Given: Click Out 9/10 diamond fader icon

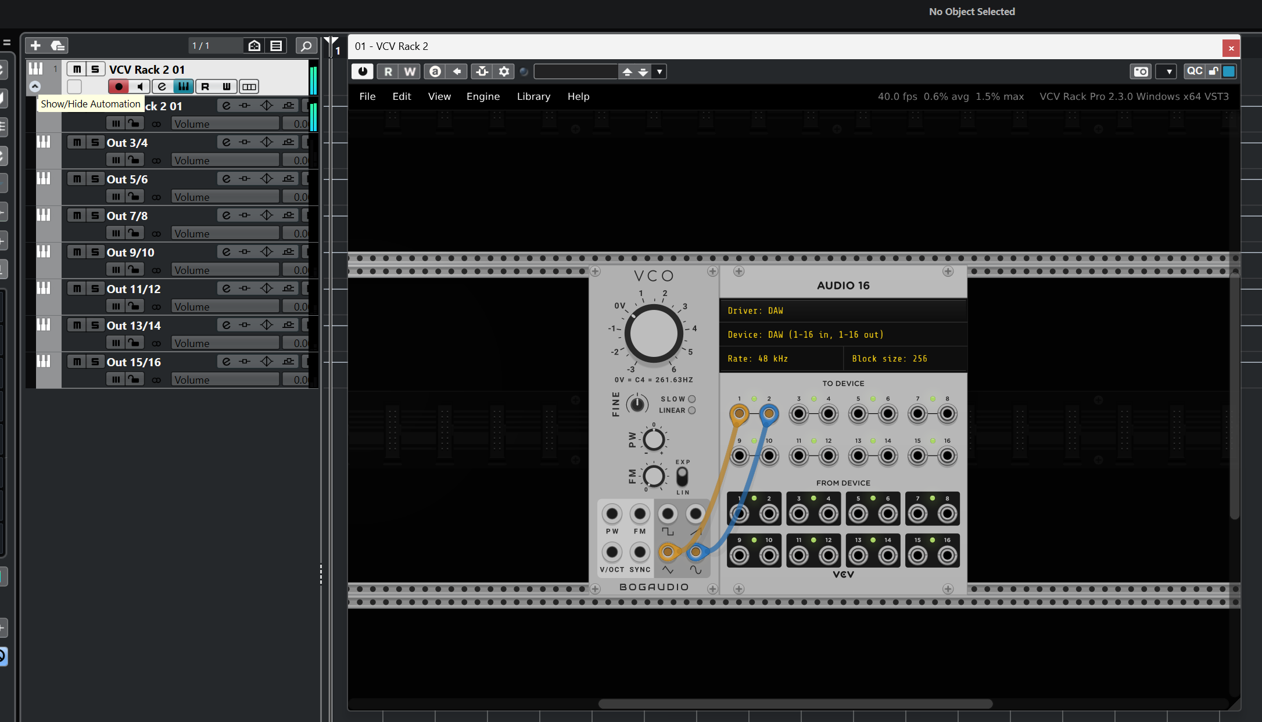Looking at the screenshot, I should tap(266, 252).
